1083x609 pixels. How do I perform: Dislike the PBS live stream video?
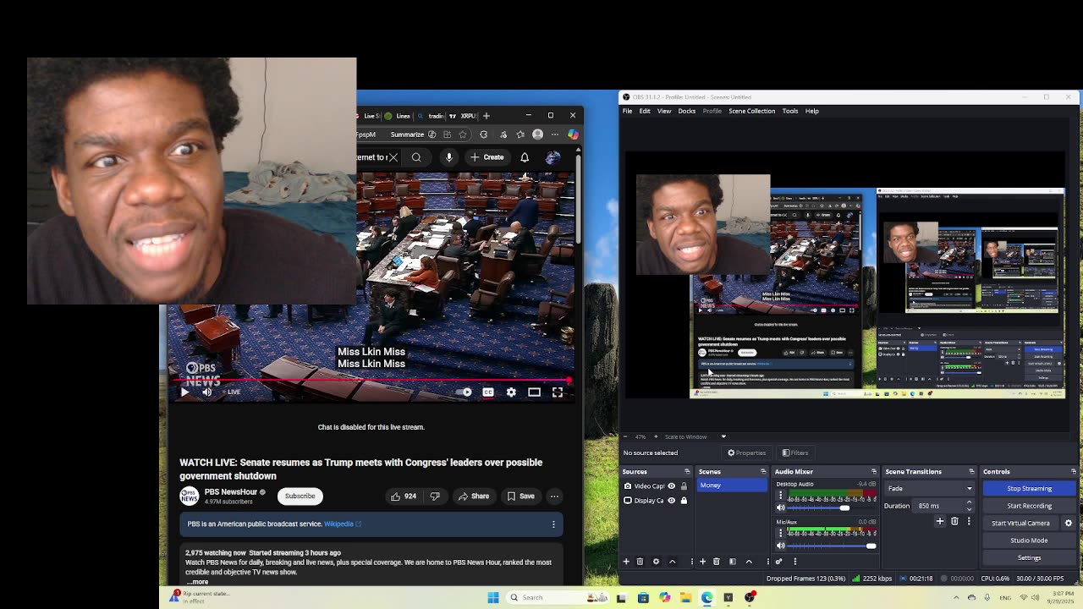coord(435,497)
